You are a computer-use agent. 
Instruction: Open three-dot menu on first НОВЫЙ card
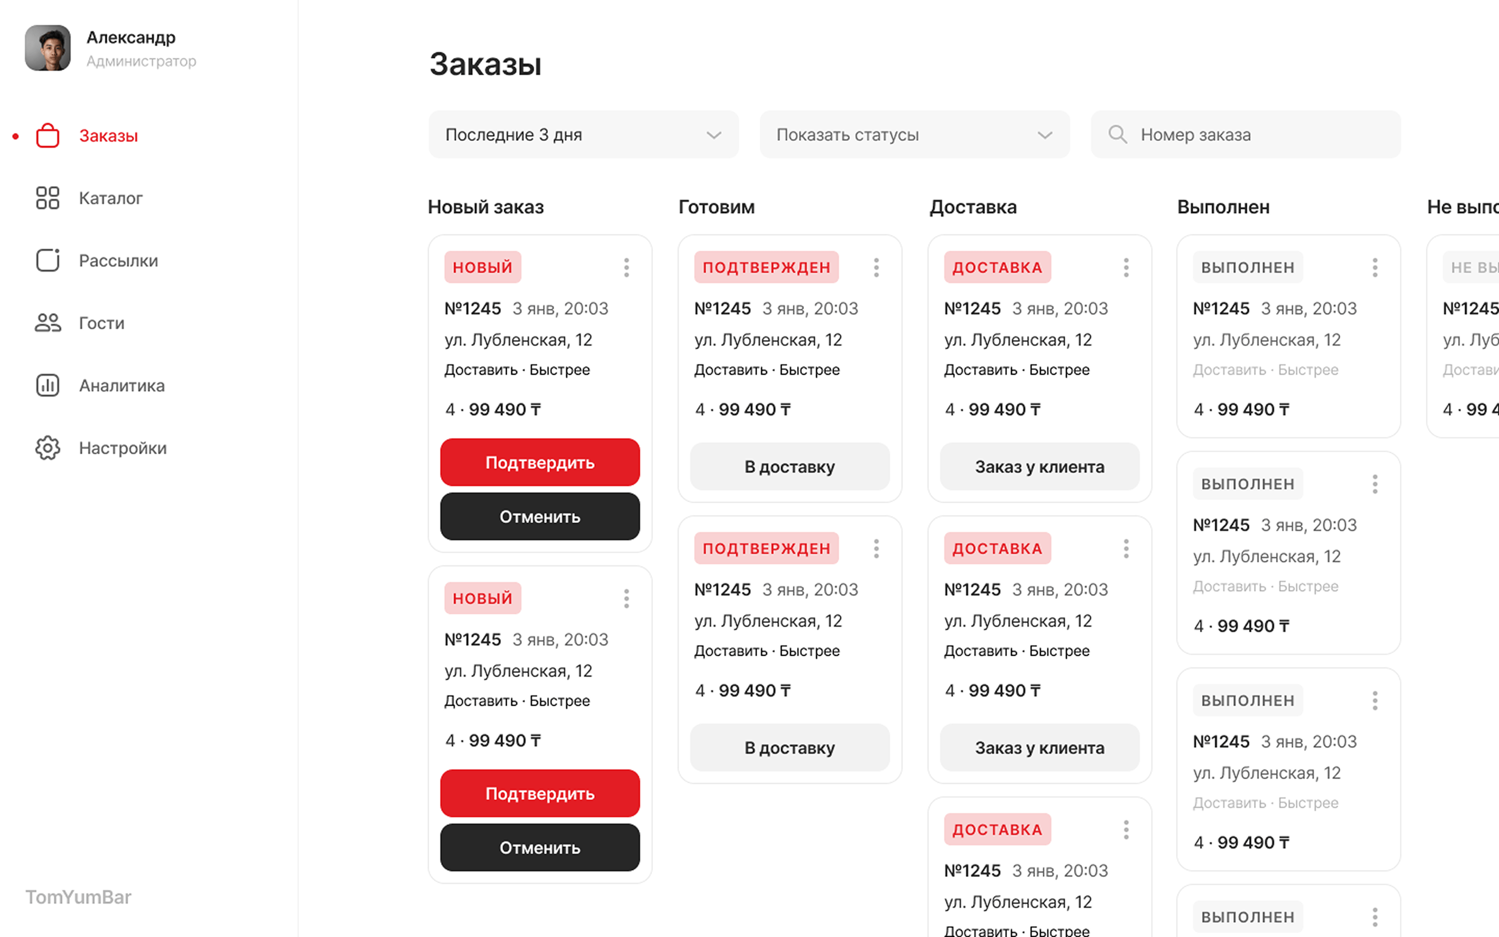[627, 267]
